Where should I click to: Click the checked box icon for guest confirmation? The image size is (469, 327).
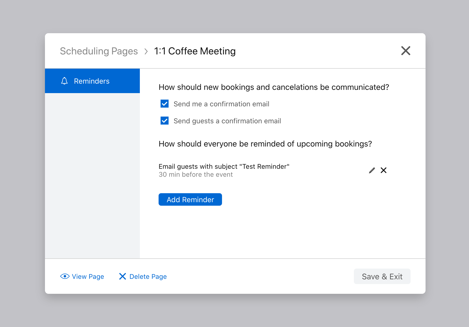tap(164, 121)
